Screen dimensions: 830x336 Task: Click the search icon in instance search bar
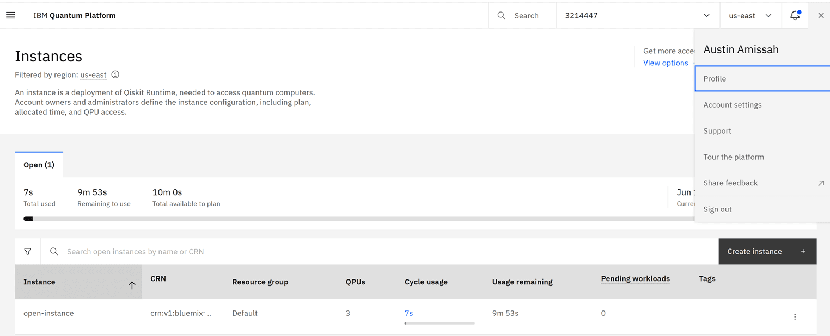[x=54, y=251]
